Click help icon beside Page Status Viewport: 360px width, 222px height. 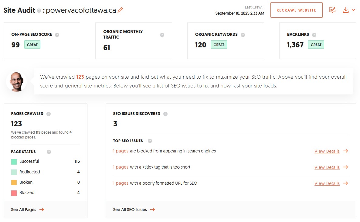(49, 152)
